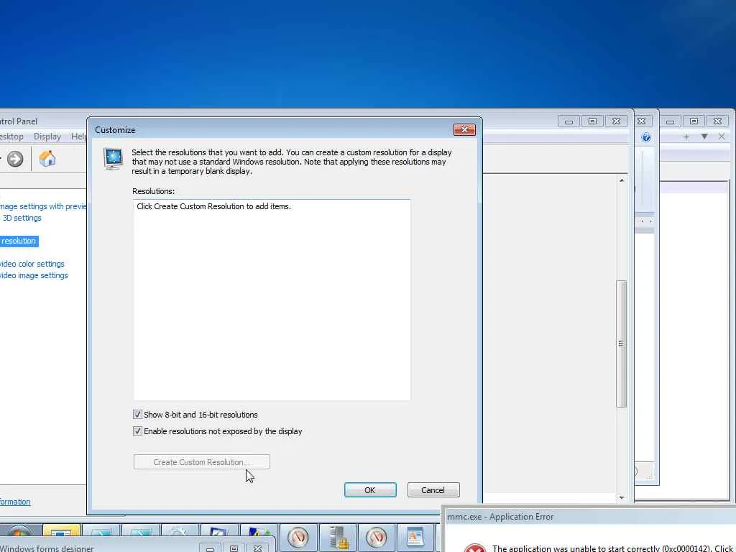Open the down-arrow dropdown in rightmost window
The width and height of the screenshot is (736, 552).
(704, 137)
